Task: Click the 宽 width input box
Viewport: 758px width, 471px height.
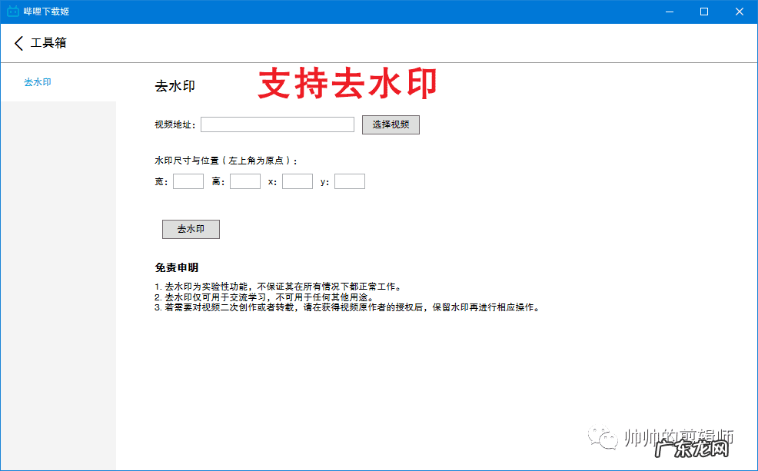Action: tap(188, 181)
